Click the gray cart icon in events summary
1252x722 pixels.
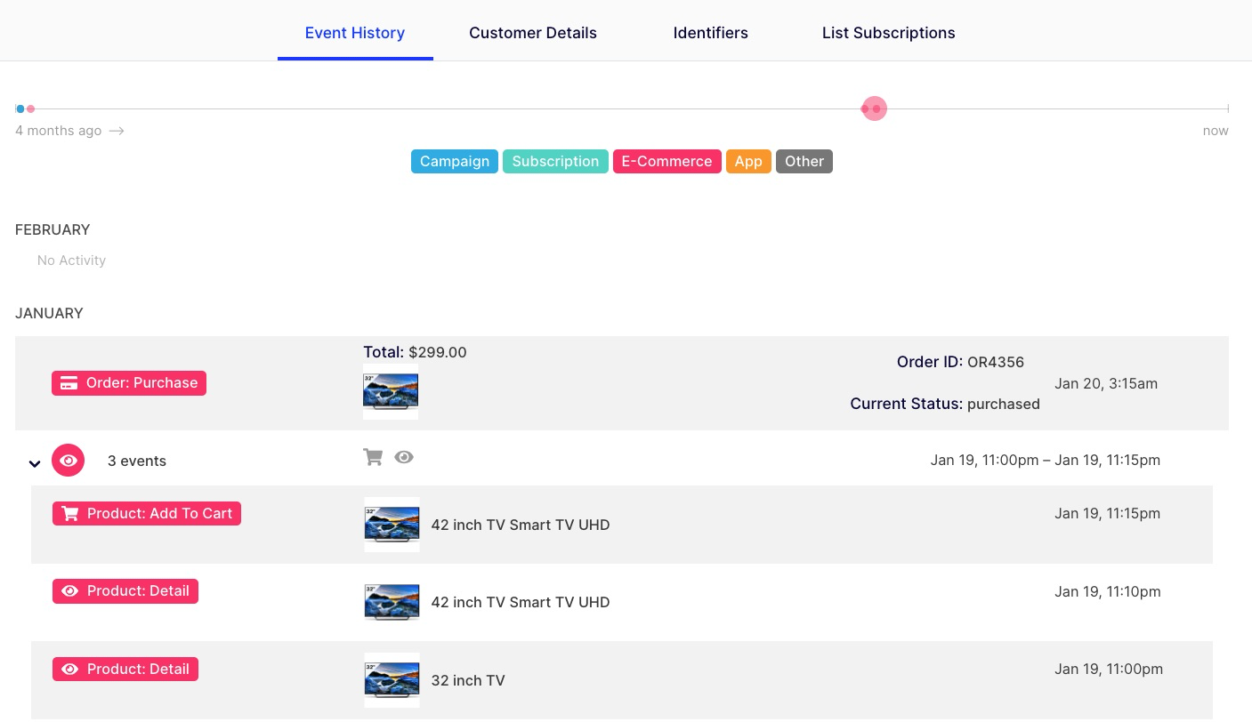pyautogui.click(x=373, y=457)
